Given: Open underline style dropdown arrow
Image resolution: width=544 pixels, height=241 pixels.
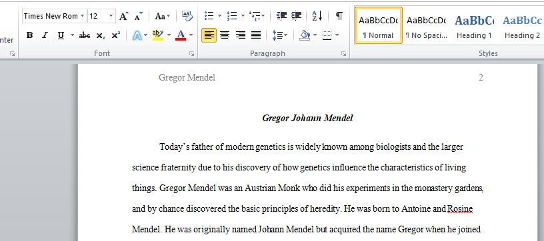Looking at the screenshot, I should click(72, 35).
